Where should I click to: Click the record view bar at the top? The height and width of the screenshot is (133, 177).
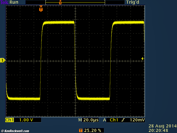tap(75, 2)
